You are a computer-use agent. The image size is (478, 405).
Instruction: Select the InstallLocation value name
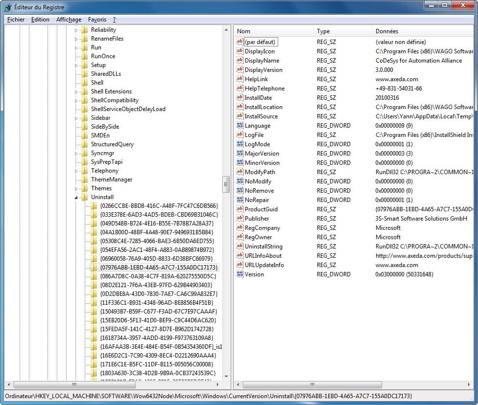click(x=263, y=107)
